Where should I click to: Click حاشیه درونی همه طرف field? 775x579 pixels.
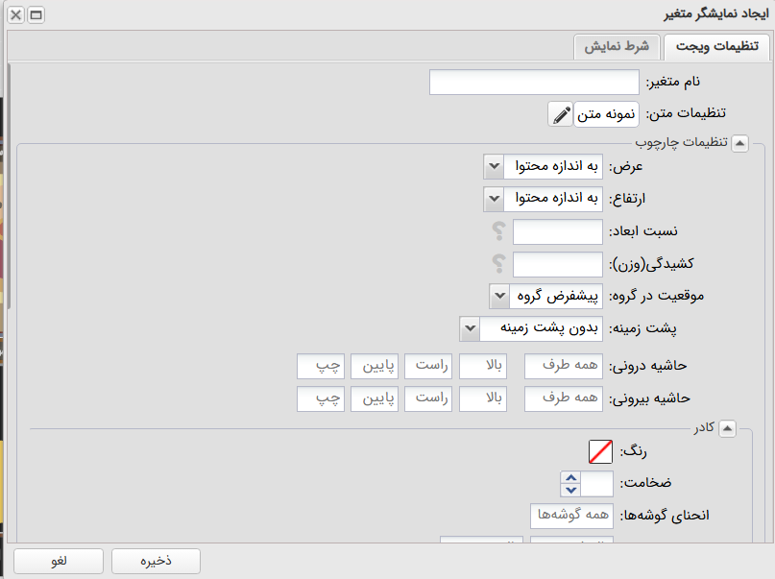click(564, 366)
